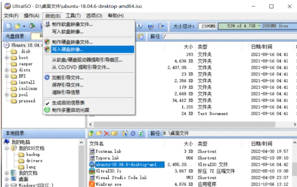Select the .disk folder in tree
Viewport: 297px width, 187px height.
(21, 52)
